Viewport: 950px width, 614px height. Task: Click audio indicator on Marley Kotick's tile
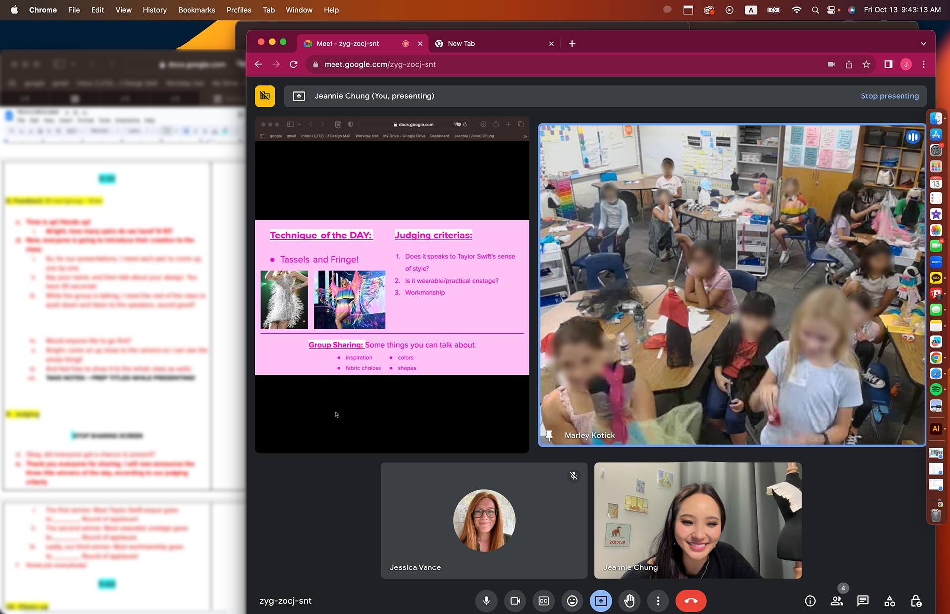(913, 137)
